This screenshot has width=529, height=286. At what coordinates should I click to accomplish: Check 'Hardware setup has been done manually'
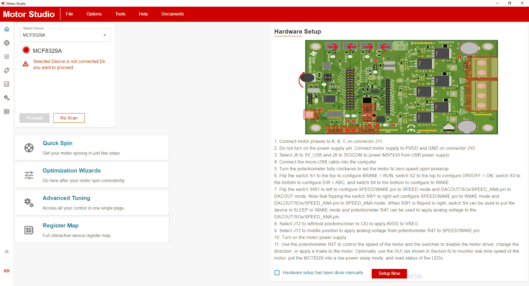tap(277, 273)
